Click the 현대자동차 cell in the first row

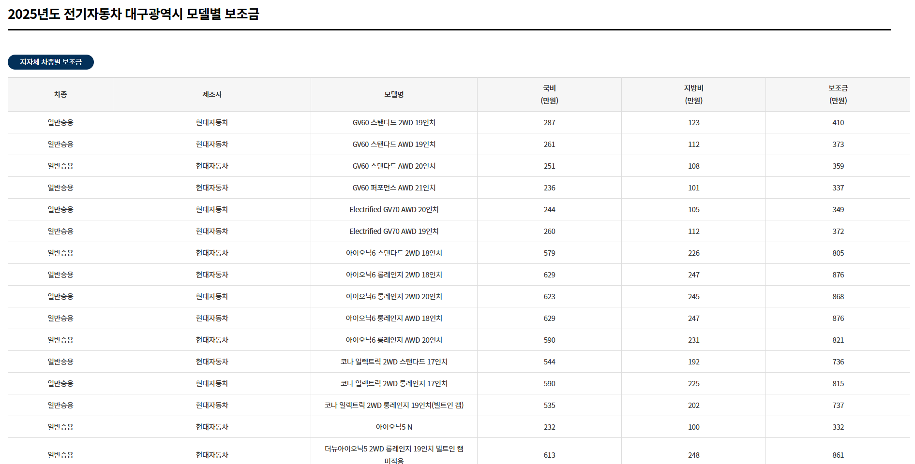pyautogui.click(x=211, y=122)
